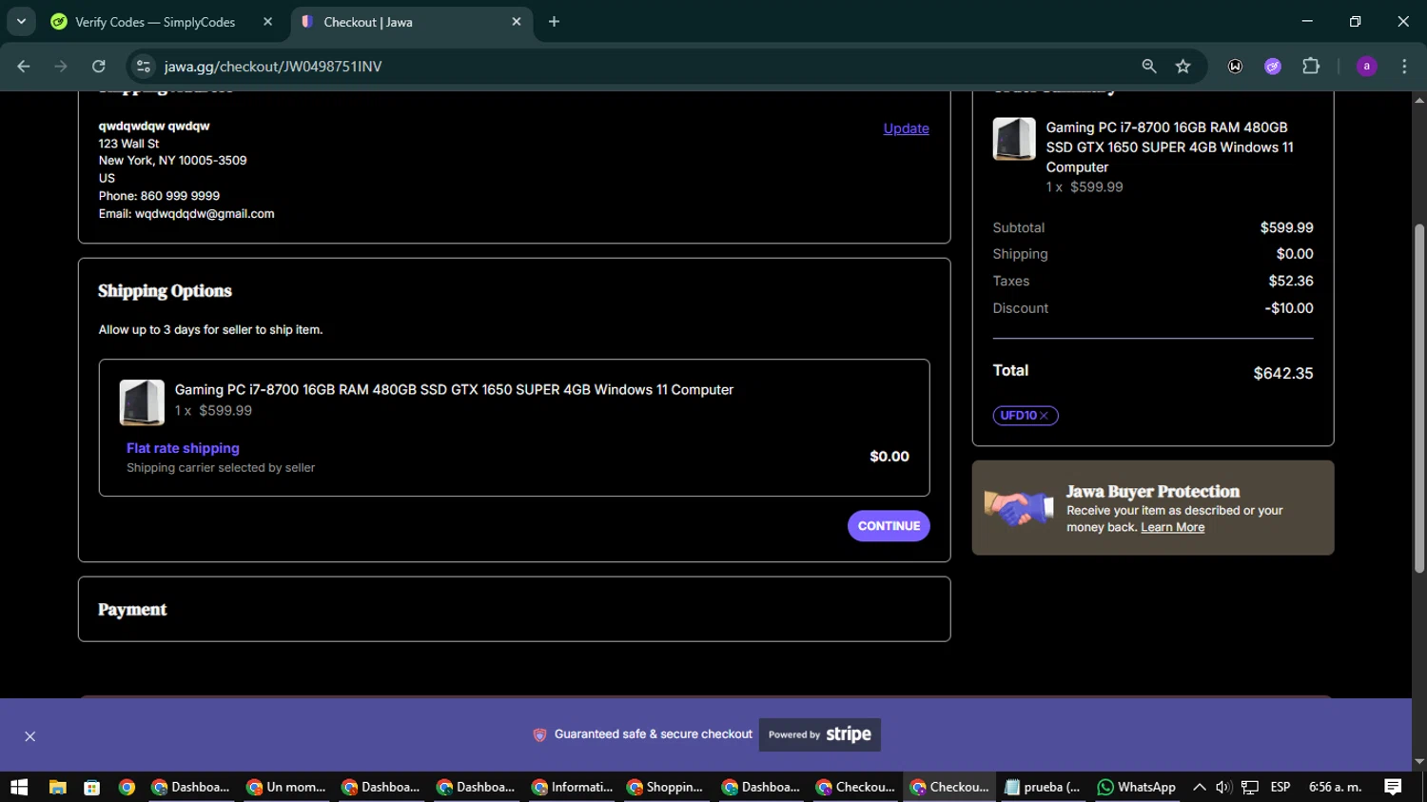Click the phone number 860 999 9999
Viewport: 1427px width, 802px height.
pyautogui.click(x=180, y=196)
